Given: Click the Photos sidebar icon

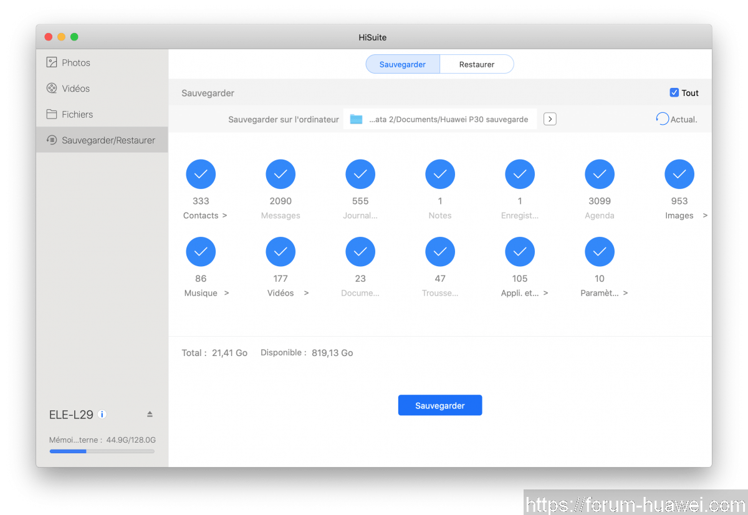Looking at the screenshot, I should click(x=52, y=62).
